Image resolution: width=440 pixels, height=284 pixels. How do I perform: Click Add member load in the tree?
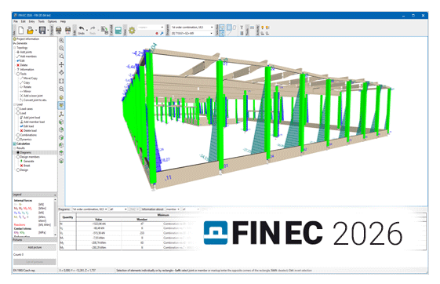click(x=34, y=122)
